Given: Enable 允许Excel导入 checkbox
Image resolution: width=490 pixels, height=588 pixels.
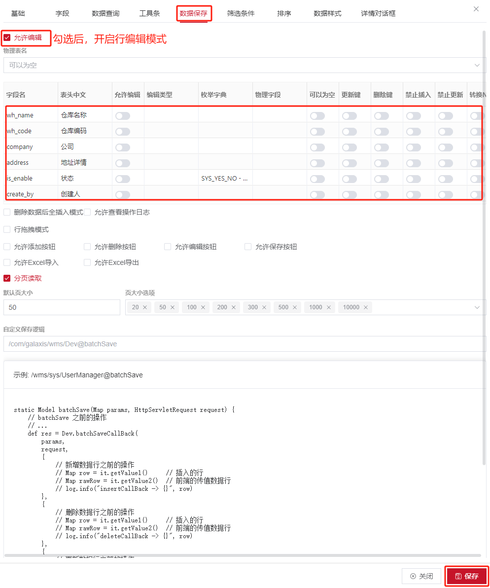Looking at the screenshot, I should 7,262.
